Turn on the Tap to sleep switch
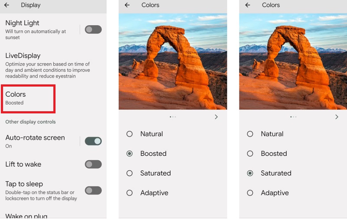 (x=93, y=190)
